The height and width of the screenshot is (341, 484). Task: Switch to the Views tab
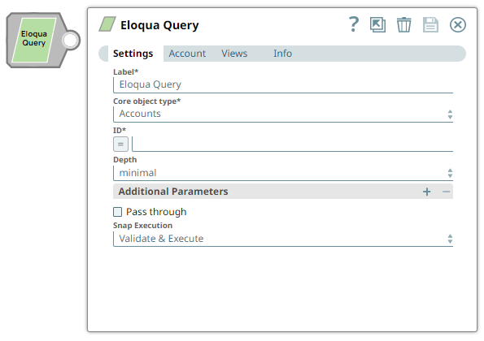[234, 54]
